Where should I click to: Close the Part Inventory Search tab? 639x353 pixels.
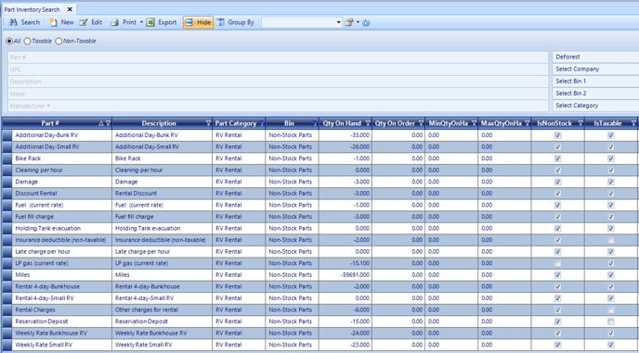[70, 9]
